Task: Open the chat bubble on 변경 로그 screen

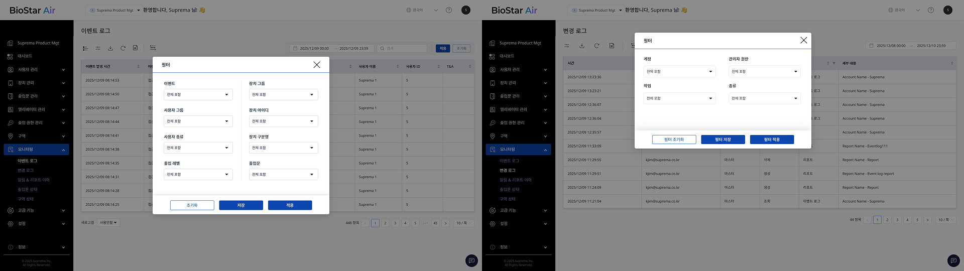Action: 953,260
